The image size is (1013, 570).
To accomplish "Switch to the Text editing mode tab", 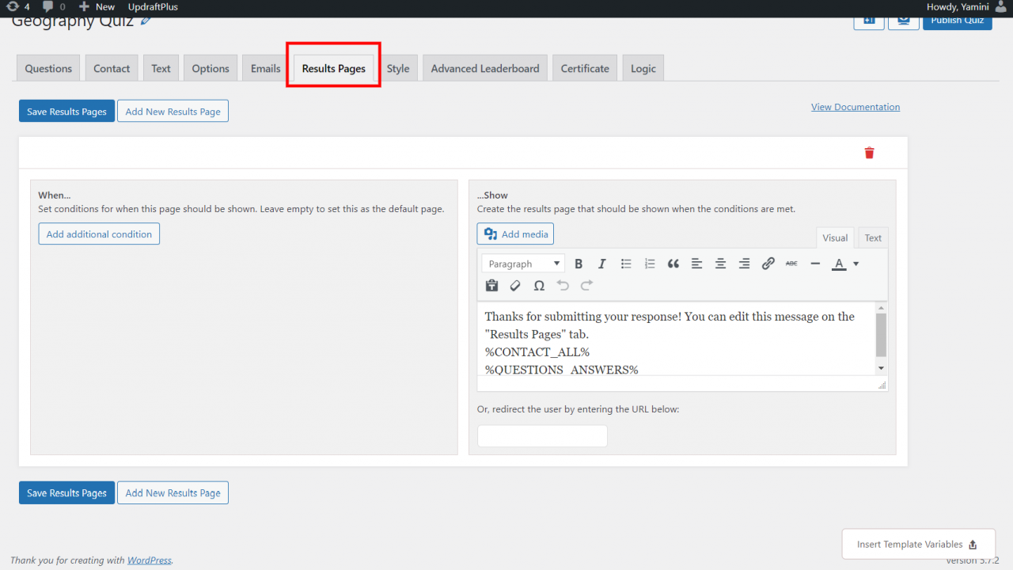I will [x=872, y=237].
